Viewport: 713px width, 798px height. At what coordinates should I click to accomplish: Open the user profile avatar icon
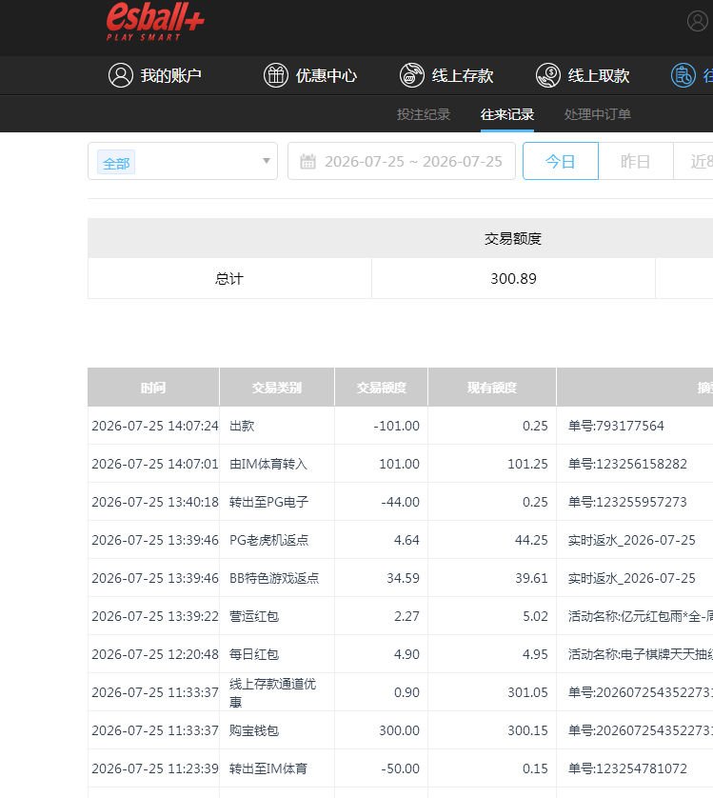click(697, 21)
